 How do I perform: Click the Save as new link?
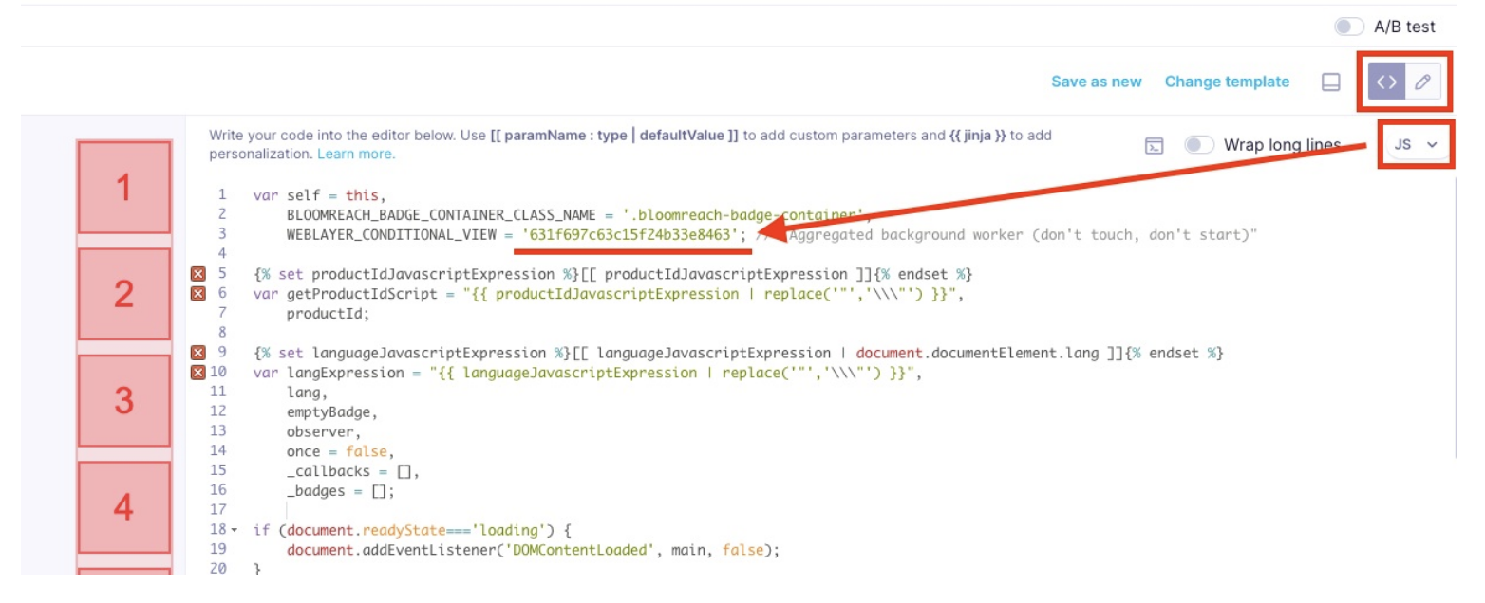coord(1097,82)
